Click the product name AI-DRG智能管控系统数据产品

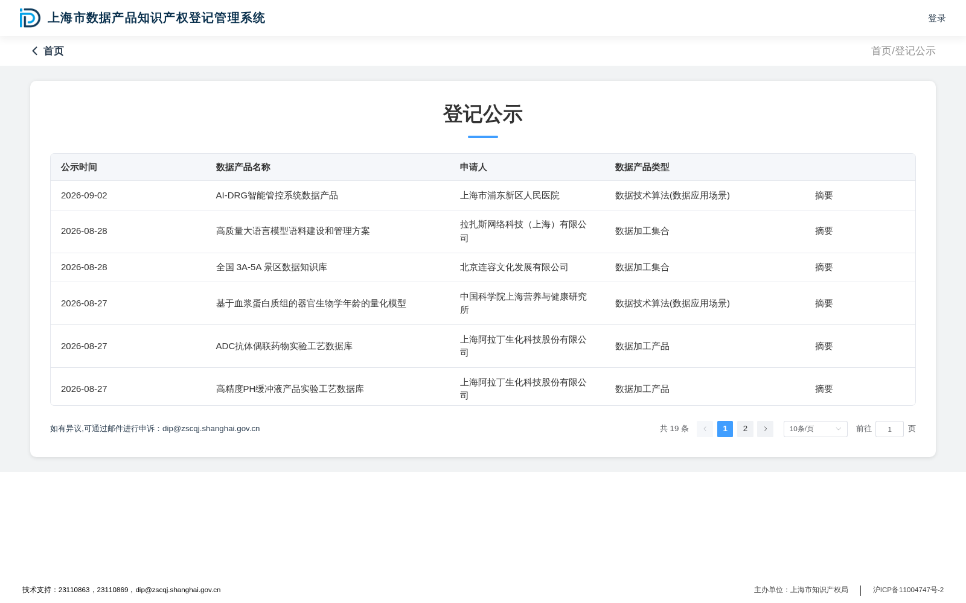click(x=277, y=195)
